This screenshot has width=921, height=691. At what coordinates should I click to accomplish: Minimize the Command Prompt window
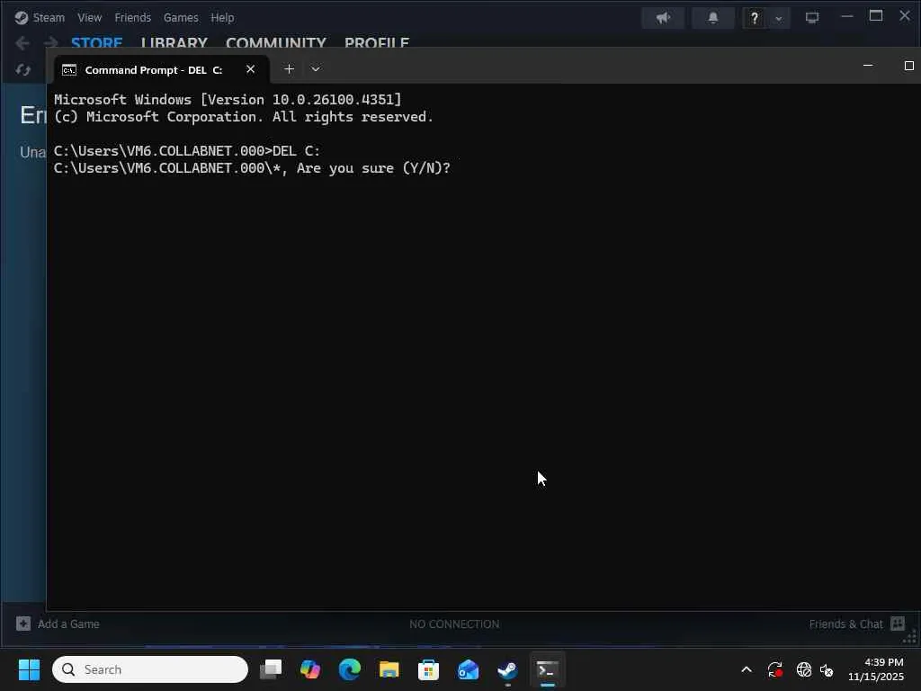coord(868,65)
